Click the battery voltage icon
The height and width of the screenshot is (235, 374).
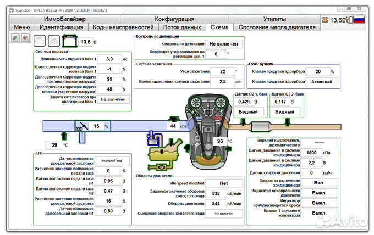[x=70, y=41]
